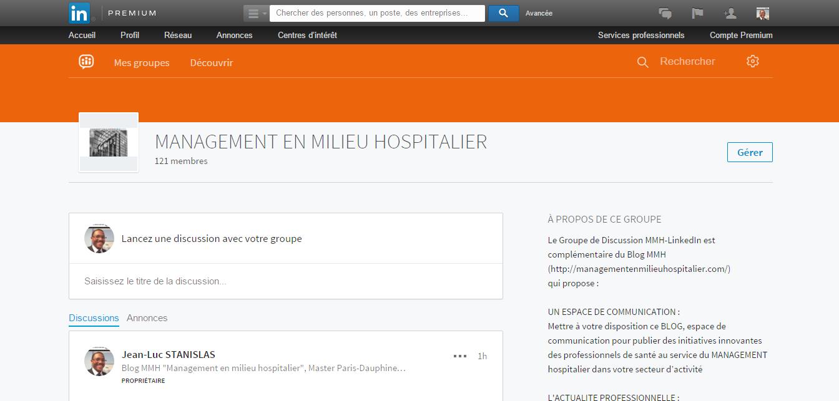Switch to the Annonces tab below the discussion box
This screenshot has width=839, height=401.
pos(147,318)
